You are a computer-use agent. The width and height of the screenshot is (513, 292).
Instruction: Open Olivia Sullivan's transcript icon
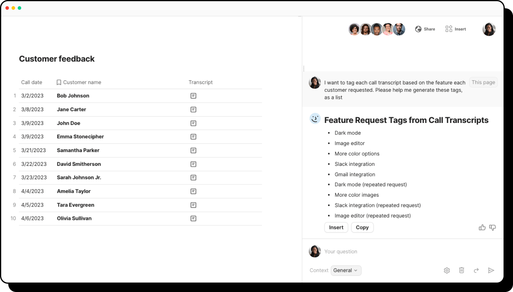coord(193,218)
